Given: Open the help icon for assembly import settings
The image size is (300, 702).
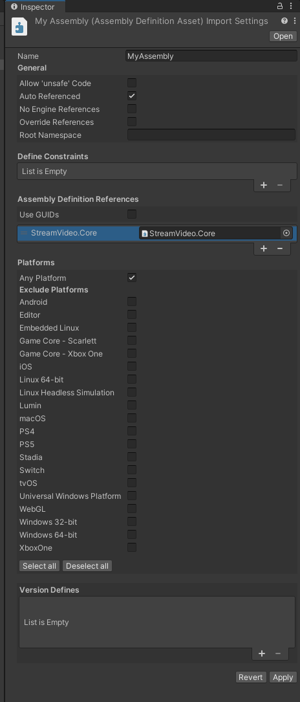Looking at the screenshot, I should coord(284,21).
